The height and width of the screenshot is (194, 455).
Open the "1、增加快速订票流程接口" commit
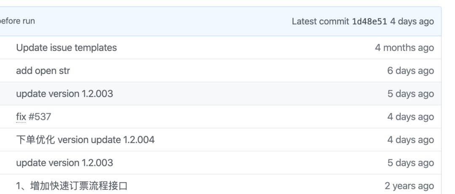(78, 185)
